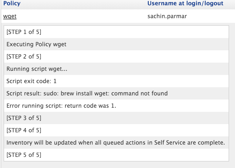235x168 pixels.
Task: Click 'return code was 1' error text
Action: 90,106
